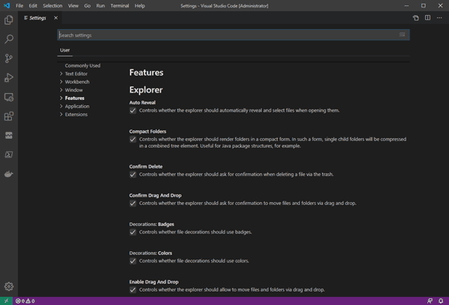
Task: Open the Docker whale view
Action: click(9, 174)
